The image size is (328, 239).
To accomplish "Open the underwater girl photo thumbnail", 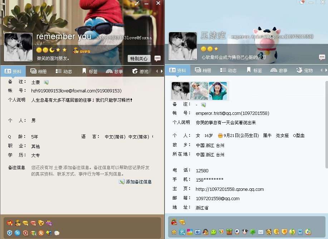I will [x=199, y=91].
